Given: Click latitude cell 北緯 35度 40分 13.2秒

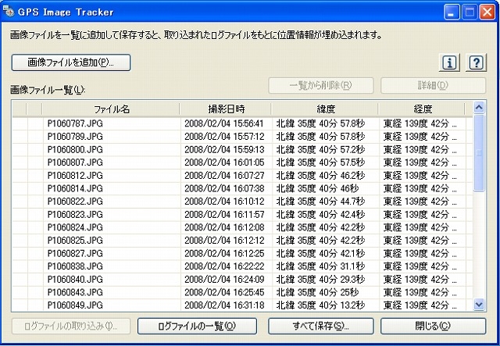Looking at the screenshot, I should point(320,305).
